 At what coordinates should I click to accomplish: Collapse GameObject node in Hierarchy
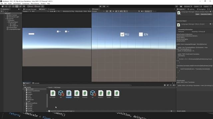click(x=7, y=22)
